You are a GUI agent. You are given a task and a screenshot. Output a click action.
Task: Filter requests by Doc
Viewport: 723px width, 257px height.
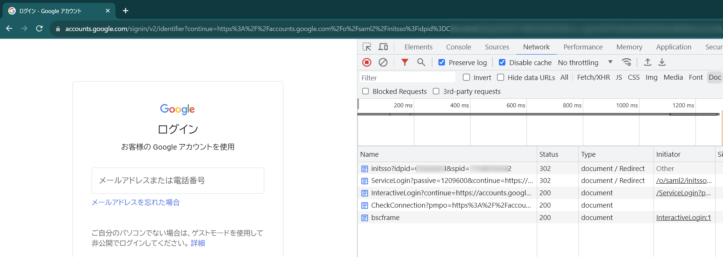(715, 77)
